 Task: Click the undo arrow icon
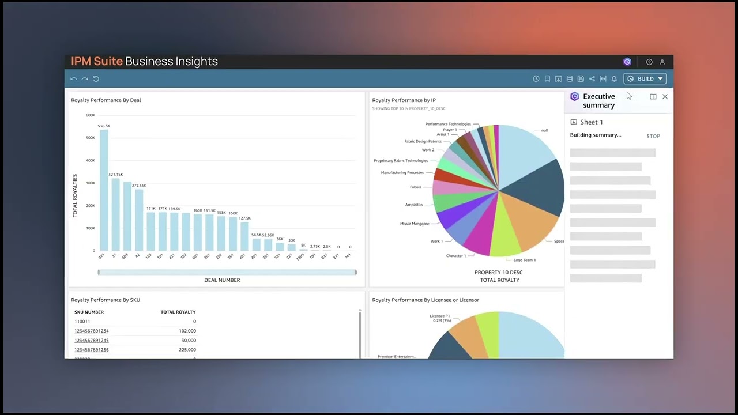(x=73, y=79)
